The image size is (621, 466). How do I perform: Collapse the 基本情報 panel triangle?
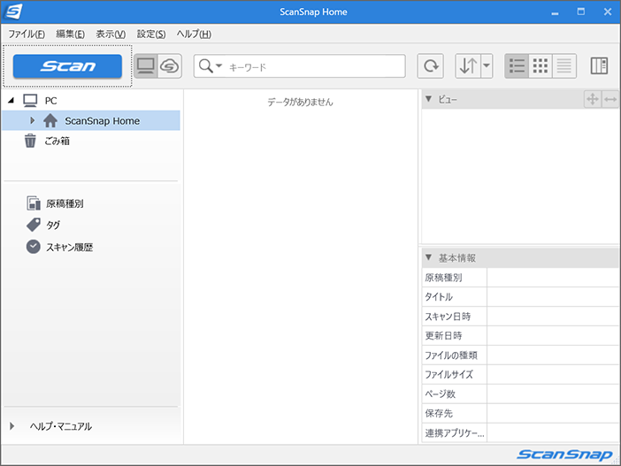(428, 257)
